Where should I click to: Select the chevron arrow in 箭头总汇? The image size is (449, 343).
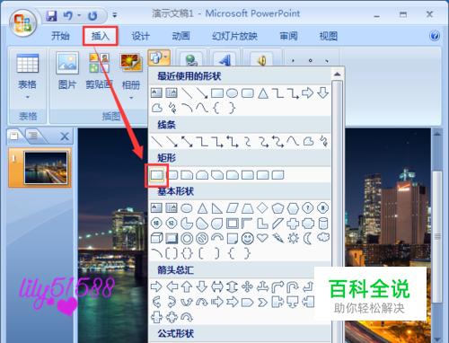[262, 303]
